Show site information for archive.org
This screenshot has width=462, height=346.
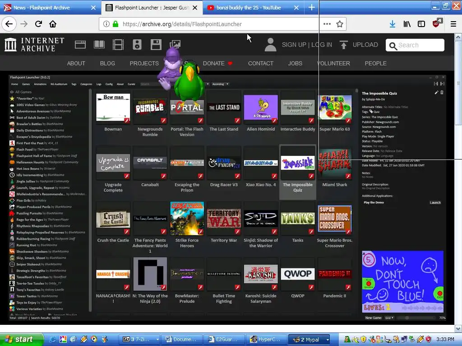(106, 24)
